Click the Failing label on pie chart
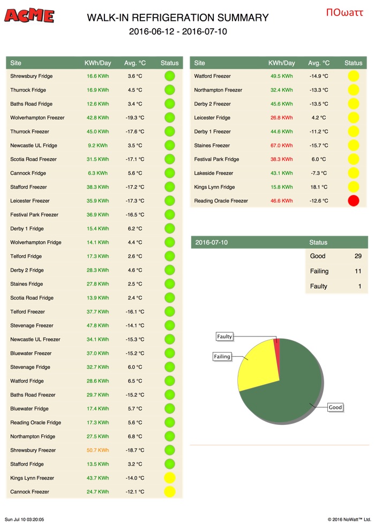Viewport: 375px width, 531px height. point(222,356)
